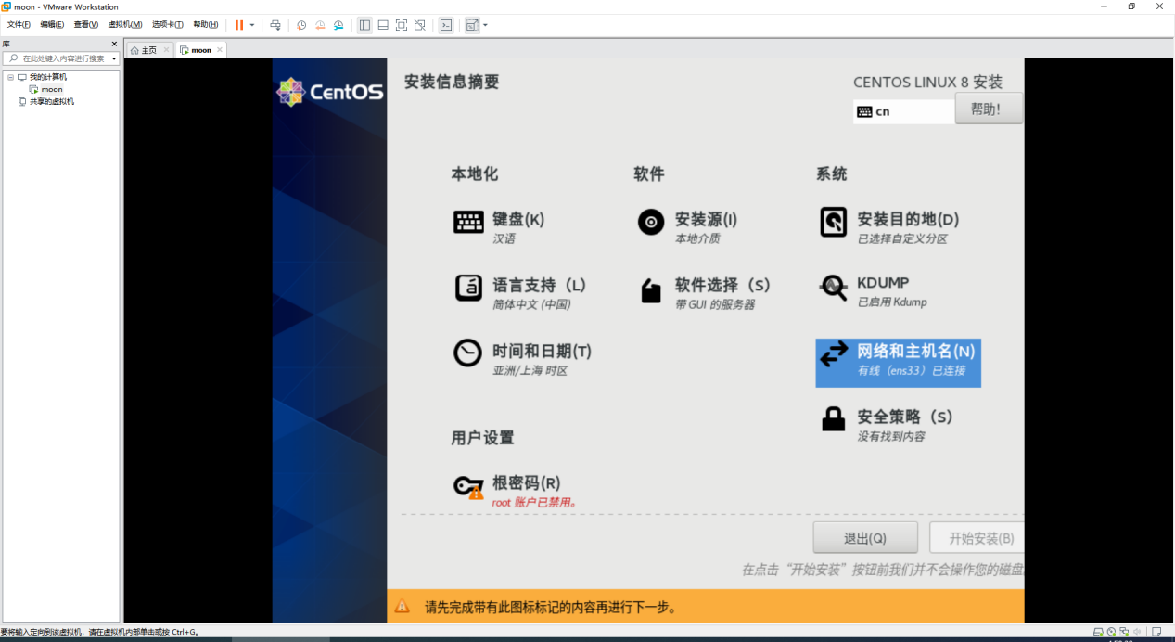The image size is (1175, 642).
Task: Click the sound card status icon
Action: tap(1137, 632)
